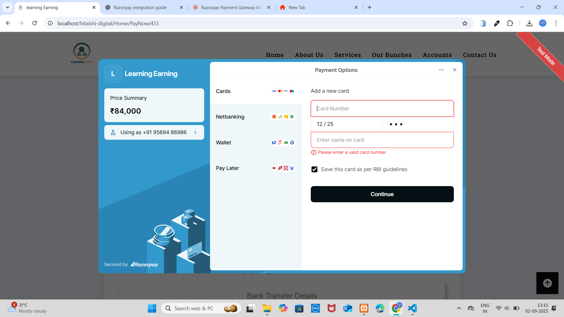The width and height of the screenshot is (564, 317).
Task: Switch to Razorpay integration guide tab
Action: pos(140,7)
